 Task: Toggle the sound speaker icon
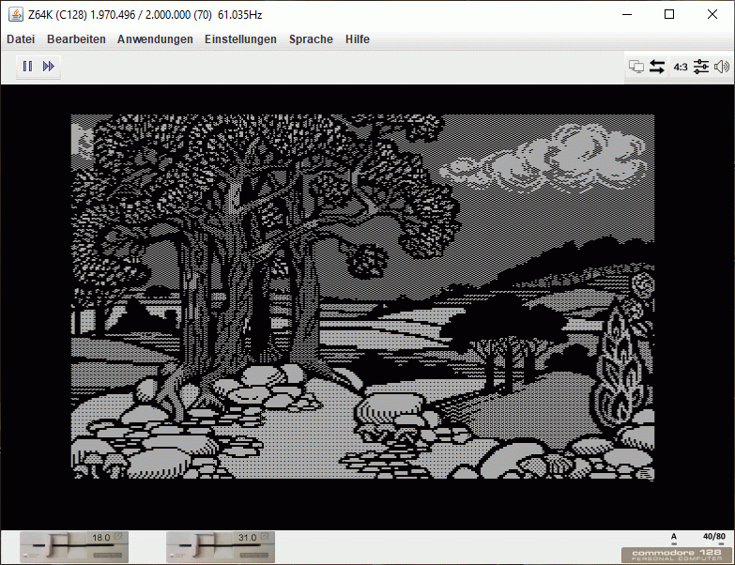[722, 67]
